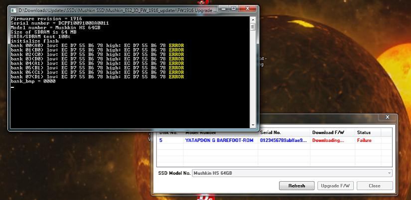Close the FW1916 console window
411x200 pixels.
tap(247, 9)
